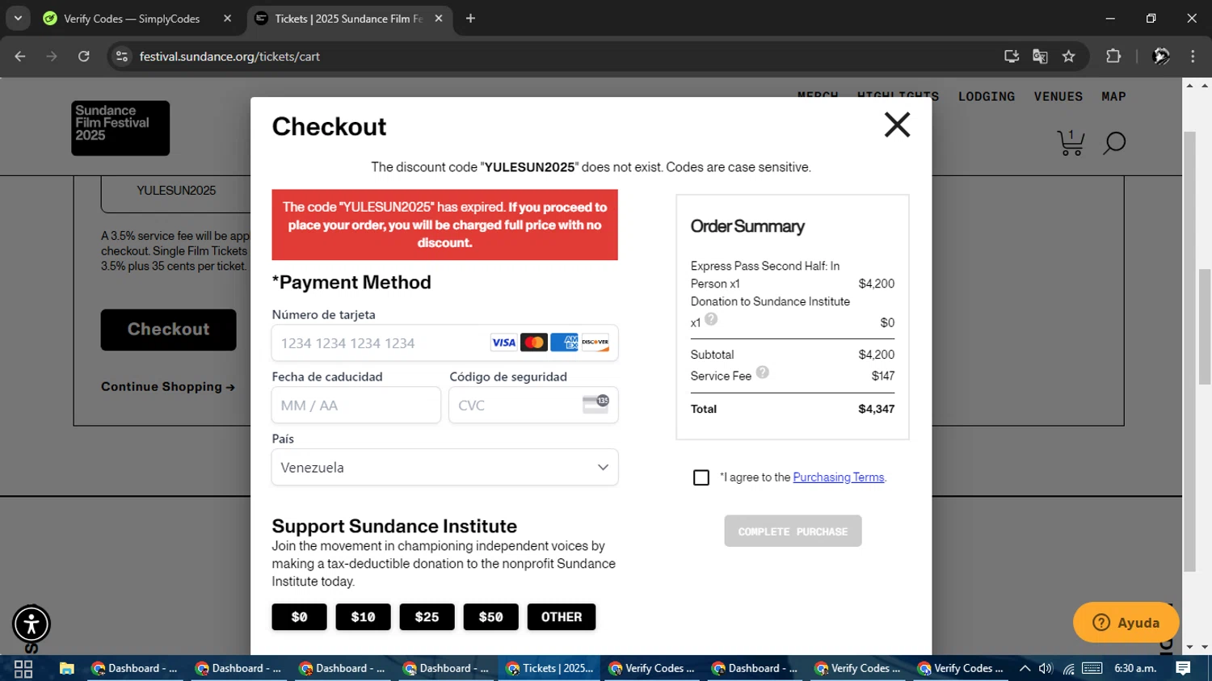Click the donation info question icon
This screenshot has height=681, width=1212.
(711, 319)
